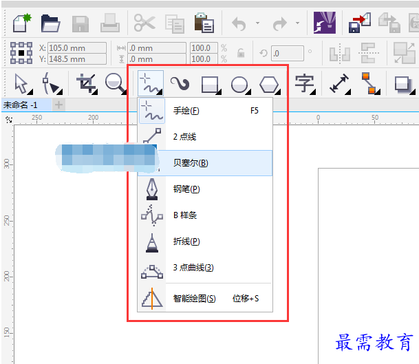
Task: Open the Redo history dropdown arrow
Action: (297, 23)
